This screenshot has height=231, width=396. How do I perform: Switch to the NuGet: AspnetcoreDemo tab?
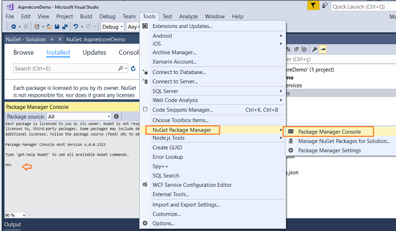pos(96,39)
